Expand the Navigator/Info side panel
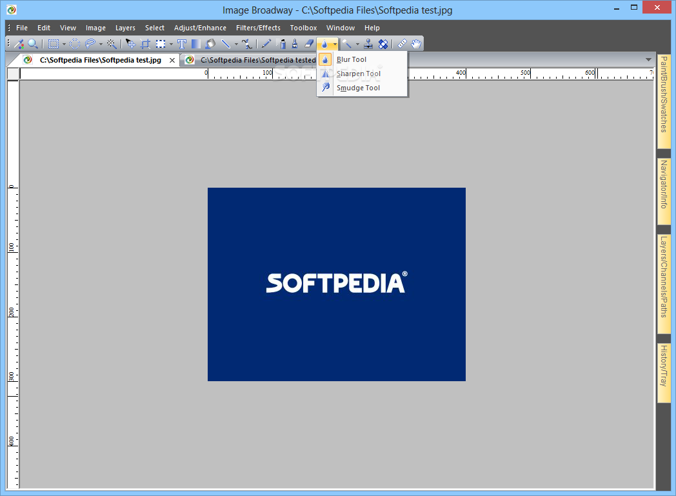The height and width of the screenshot is (496, 676). [x=664, y=192]
